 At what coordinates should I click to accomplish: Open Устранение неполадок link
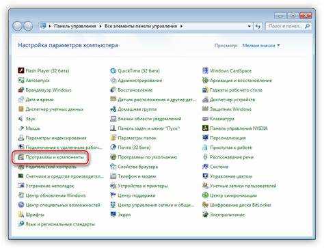50,186
